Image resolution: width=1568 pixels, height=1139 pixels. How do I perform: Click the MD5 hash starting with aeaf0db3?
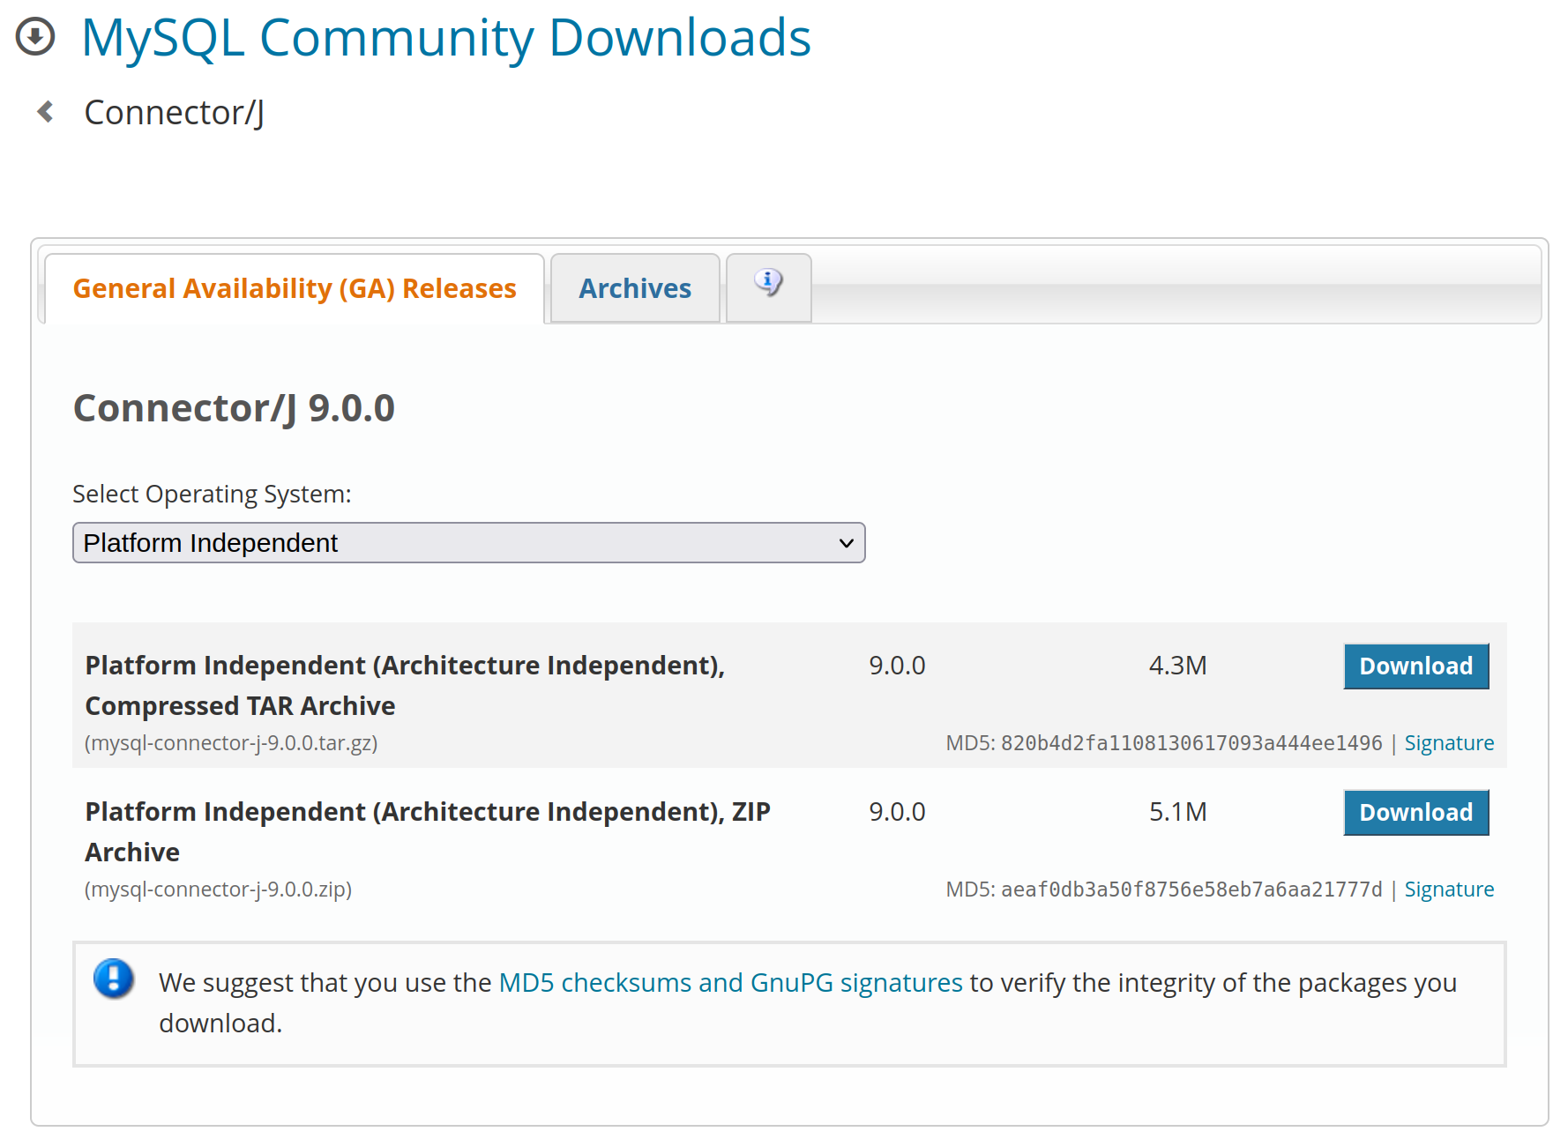(1191, 890)
